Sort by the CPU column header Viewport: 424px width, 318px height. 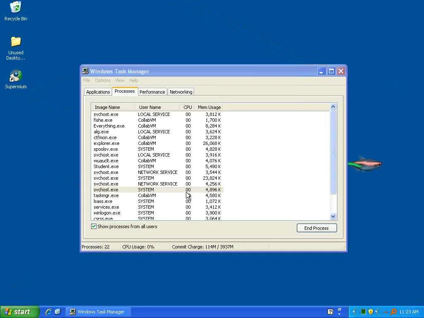click(x=187, y=107)
